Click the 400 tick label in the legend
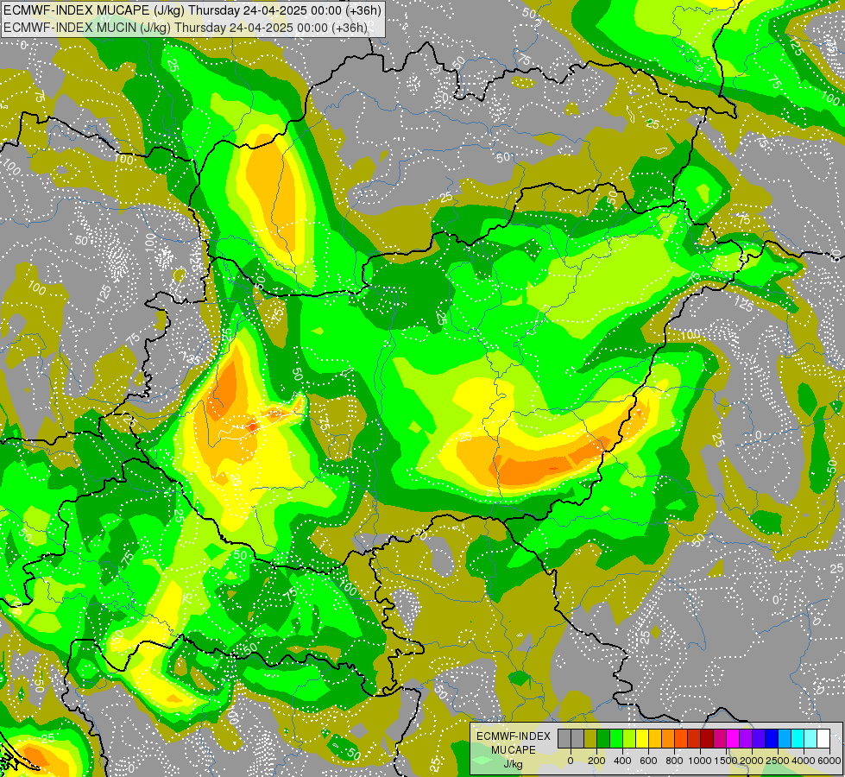The image size is (845, 777). click(622, 761)
